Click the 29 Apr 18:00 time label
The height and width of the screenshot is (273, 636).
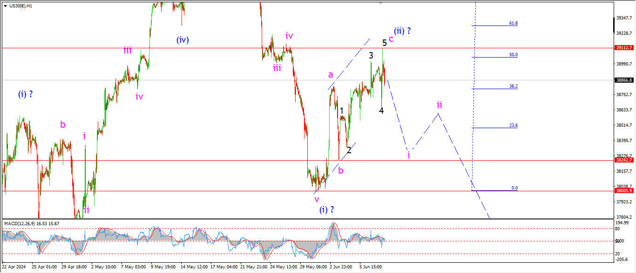click(74, 267)
